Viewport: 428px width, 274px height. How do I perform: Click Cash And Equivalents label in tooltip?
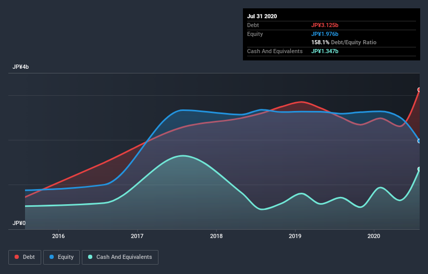[275, 51]
